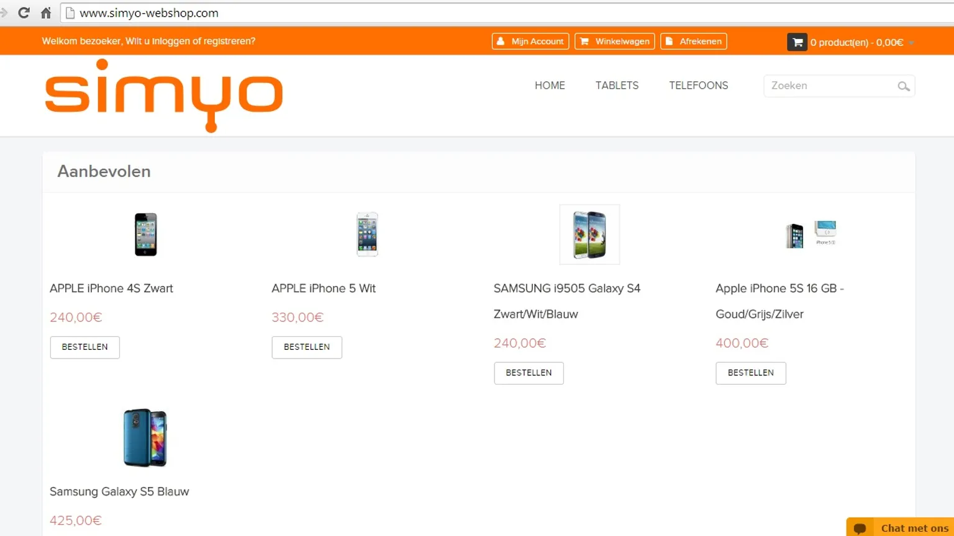Click the simyo logo
This screenshot has width=954, height=536.
[x=164, y=96]
